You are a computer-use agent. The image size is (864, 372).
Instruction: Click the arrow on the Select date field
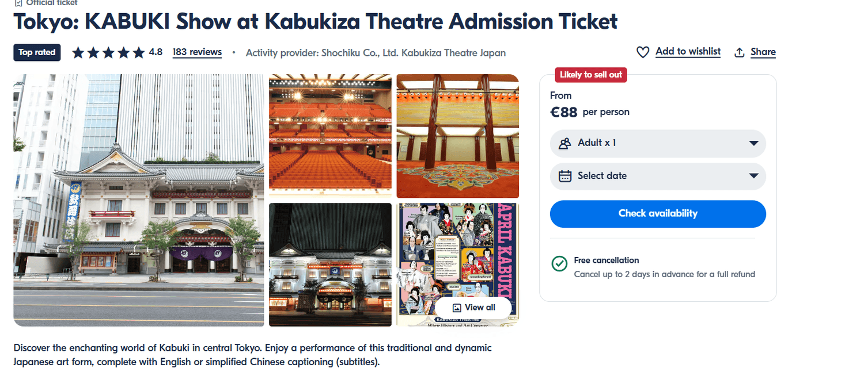click(x=753, y=176)
